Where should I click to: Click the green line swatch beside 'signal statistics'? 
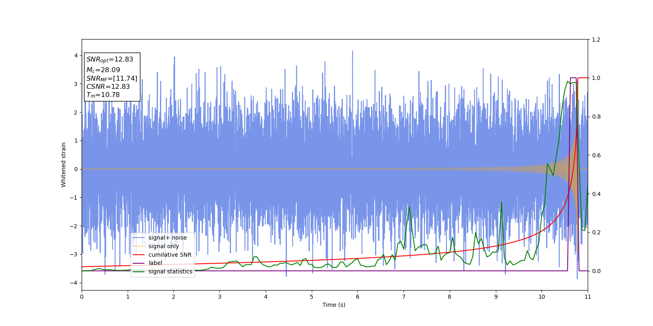(139, 272)
